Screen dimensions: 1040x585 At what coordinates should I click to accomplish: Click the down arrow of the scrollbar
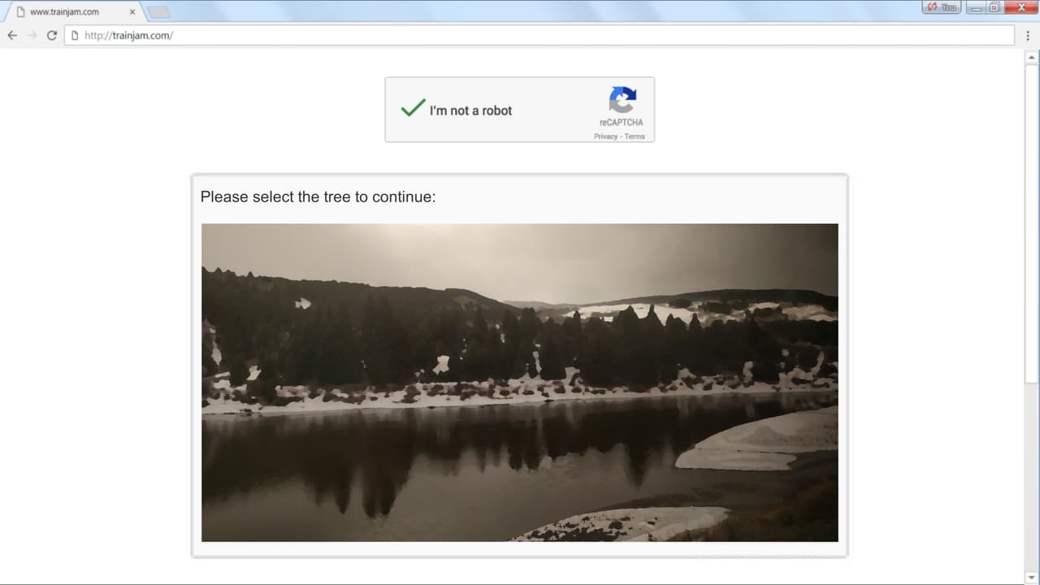point(1032,578)
